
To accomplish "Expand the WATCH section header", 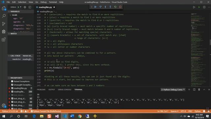I will tap(20, 34).
